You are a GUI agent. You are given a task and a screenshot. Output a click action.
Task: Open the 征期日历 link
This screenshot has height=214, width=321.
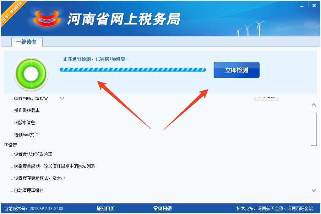(x=105, y=208)
